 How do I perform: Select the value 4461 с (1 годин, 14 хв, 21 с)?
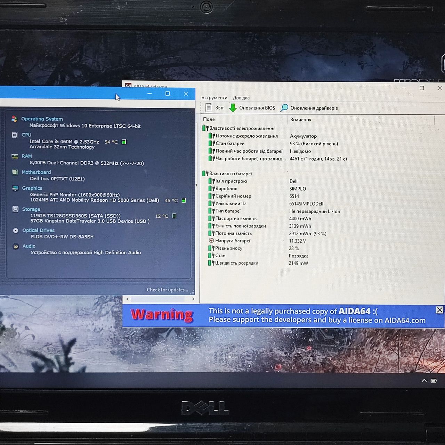[x=318, y=159]
